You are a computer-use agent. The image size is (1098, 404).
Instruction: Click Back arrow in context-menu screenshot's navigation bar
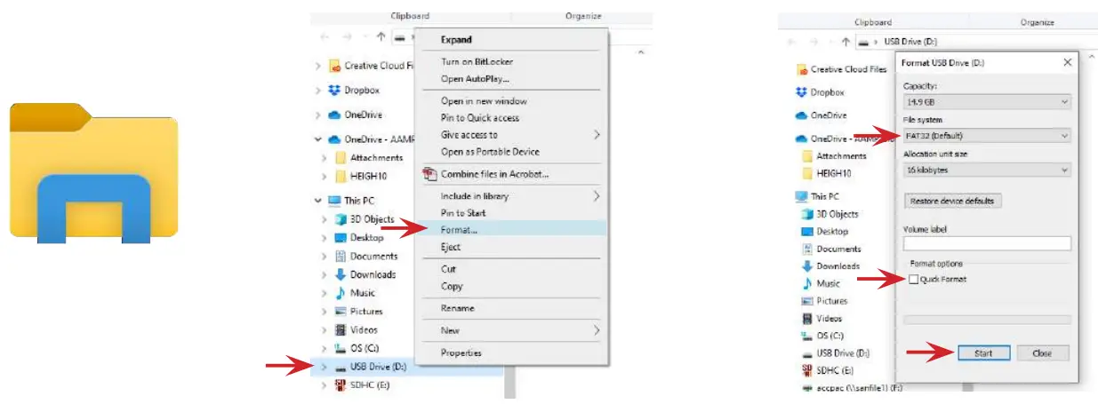tap(325, 37)
